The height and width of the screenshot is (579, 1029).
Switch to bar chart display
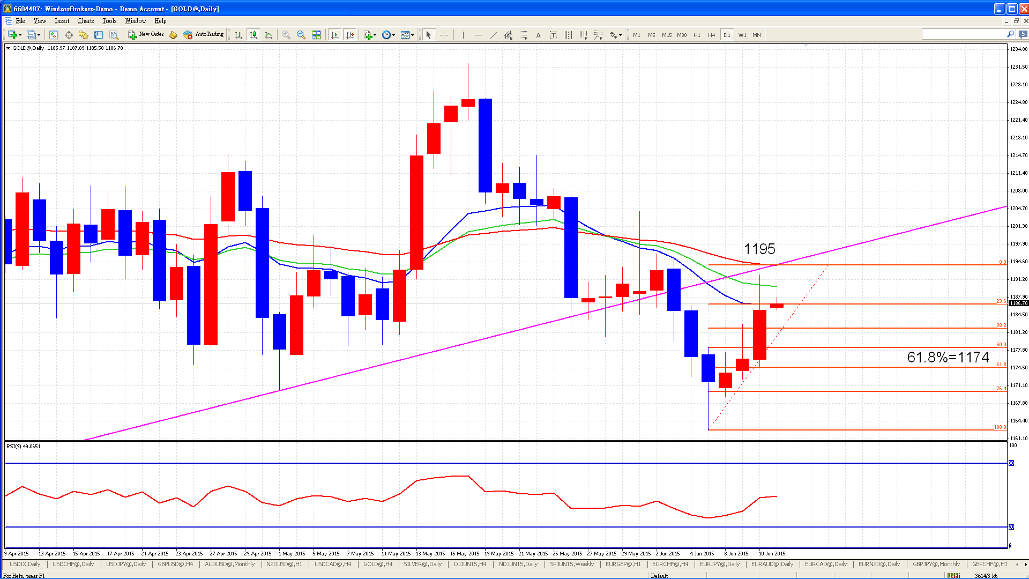coord(238,35)
